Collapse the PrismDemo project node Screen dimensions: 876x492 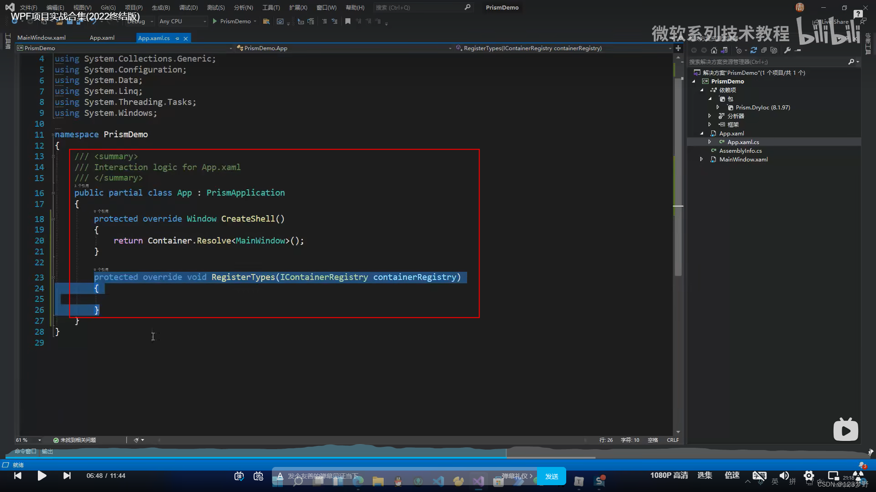point(694,81)
